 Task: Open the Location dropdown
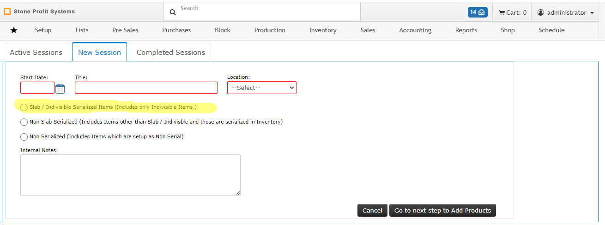point(262,88)
